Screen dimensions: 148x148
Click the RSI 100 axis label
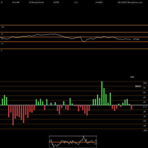[2, 27]
